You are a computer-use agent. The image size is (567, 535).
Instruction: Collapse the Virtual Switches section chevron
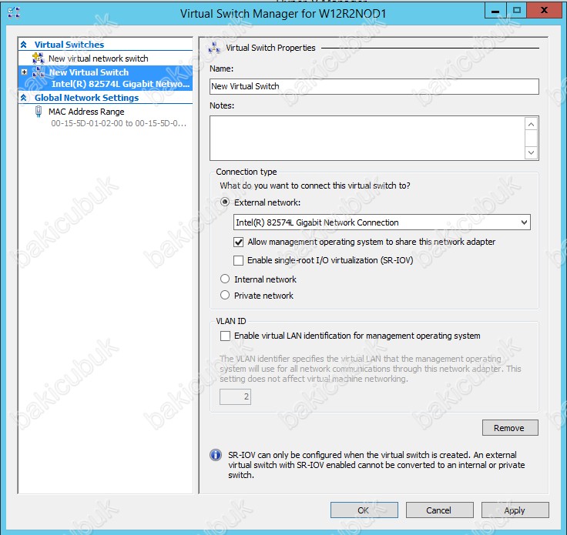pos(24,45)
